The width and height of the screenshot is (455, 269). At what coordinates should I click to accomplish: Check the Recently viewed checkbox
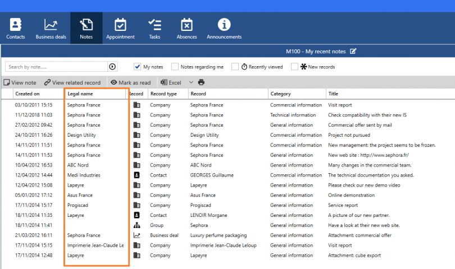[235, 67]
